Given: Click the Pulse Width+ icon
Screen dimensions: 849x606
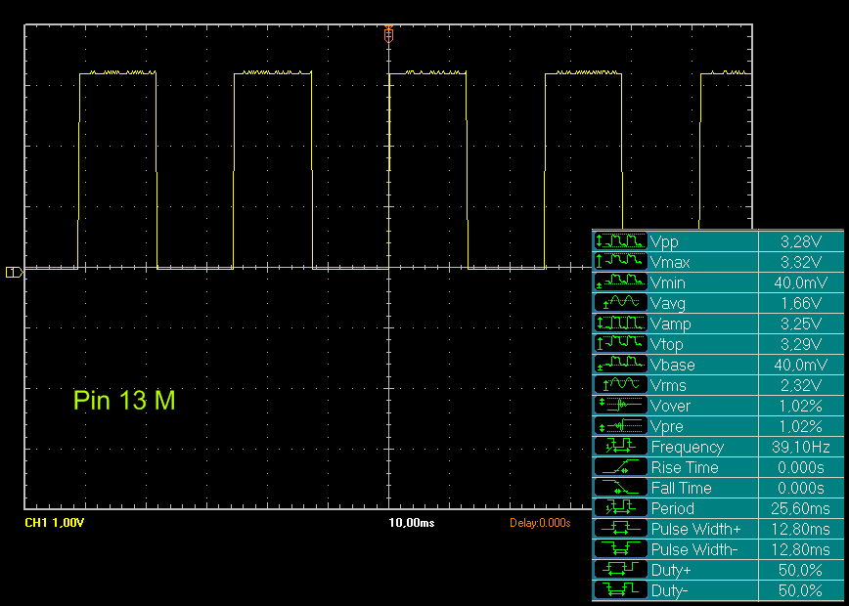Looking at the screenshot, I should tap(620, 529).
